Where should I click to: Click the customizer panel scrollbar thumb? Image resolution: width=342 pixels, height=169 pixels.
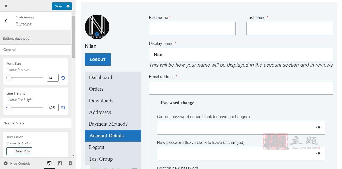pyautogui.click(x=74, y=37)
